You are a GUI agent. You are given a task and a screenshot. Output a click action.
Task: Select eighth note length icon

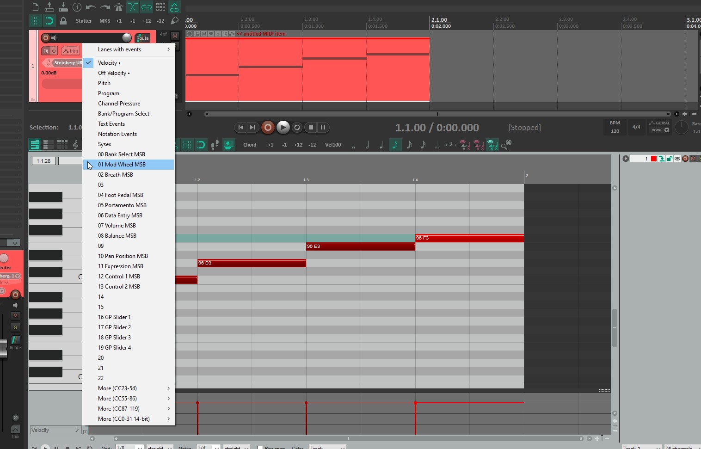pos(395,145)
